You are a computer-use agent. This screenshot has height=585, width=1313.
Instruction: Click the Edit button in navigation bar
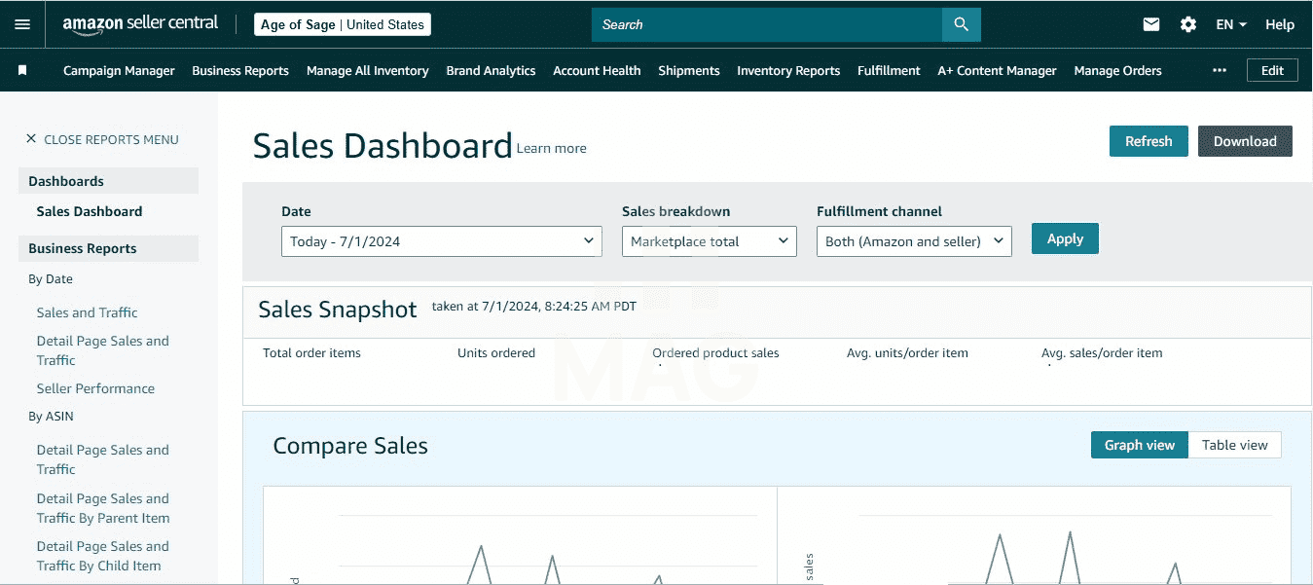(x=1272, y=70)
